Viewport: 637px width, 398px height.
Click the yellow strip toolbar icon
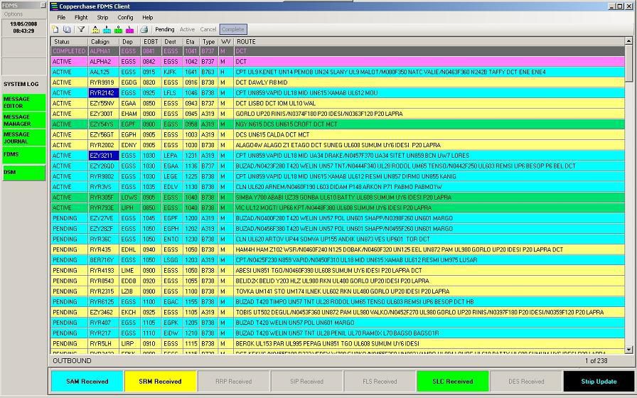pos(95,30)
